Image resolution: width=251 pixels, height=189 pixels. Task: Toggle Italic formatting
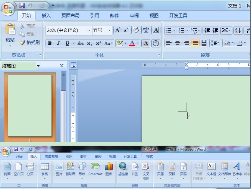pos(59,43)
